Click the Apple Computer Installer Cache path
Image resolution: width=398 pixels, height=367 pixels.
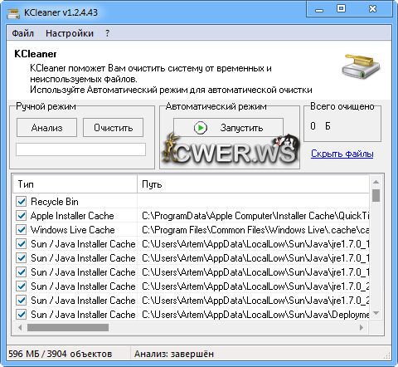coord(255,216)
